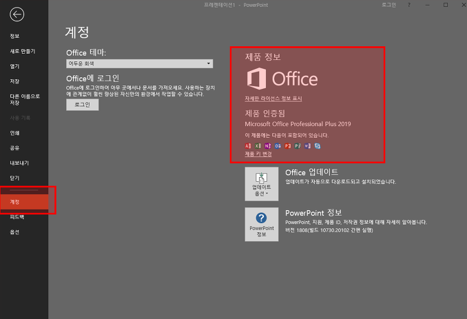This screenshot has width=467, height=319.
Task: Select 다른 이름으로 저장
Action: [25, 99]
